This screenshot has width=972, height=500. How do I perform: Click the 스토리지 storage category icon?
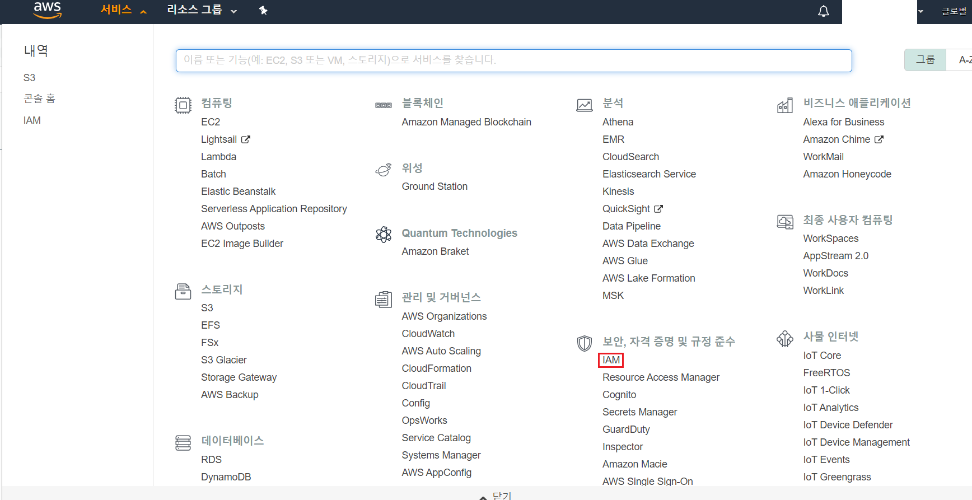click(183, 291)
